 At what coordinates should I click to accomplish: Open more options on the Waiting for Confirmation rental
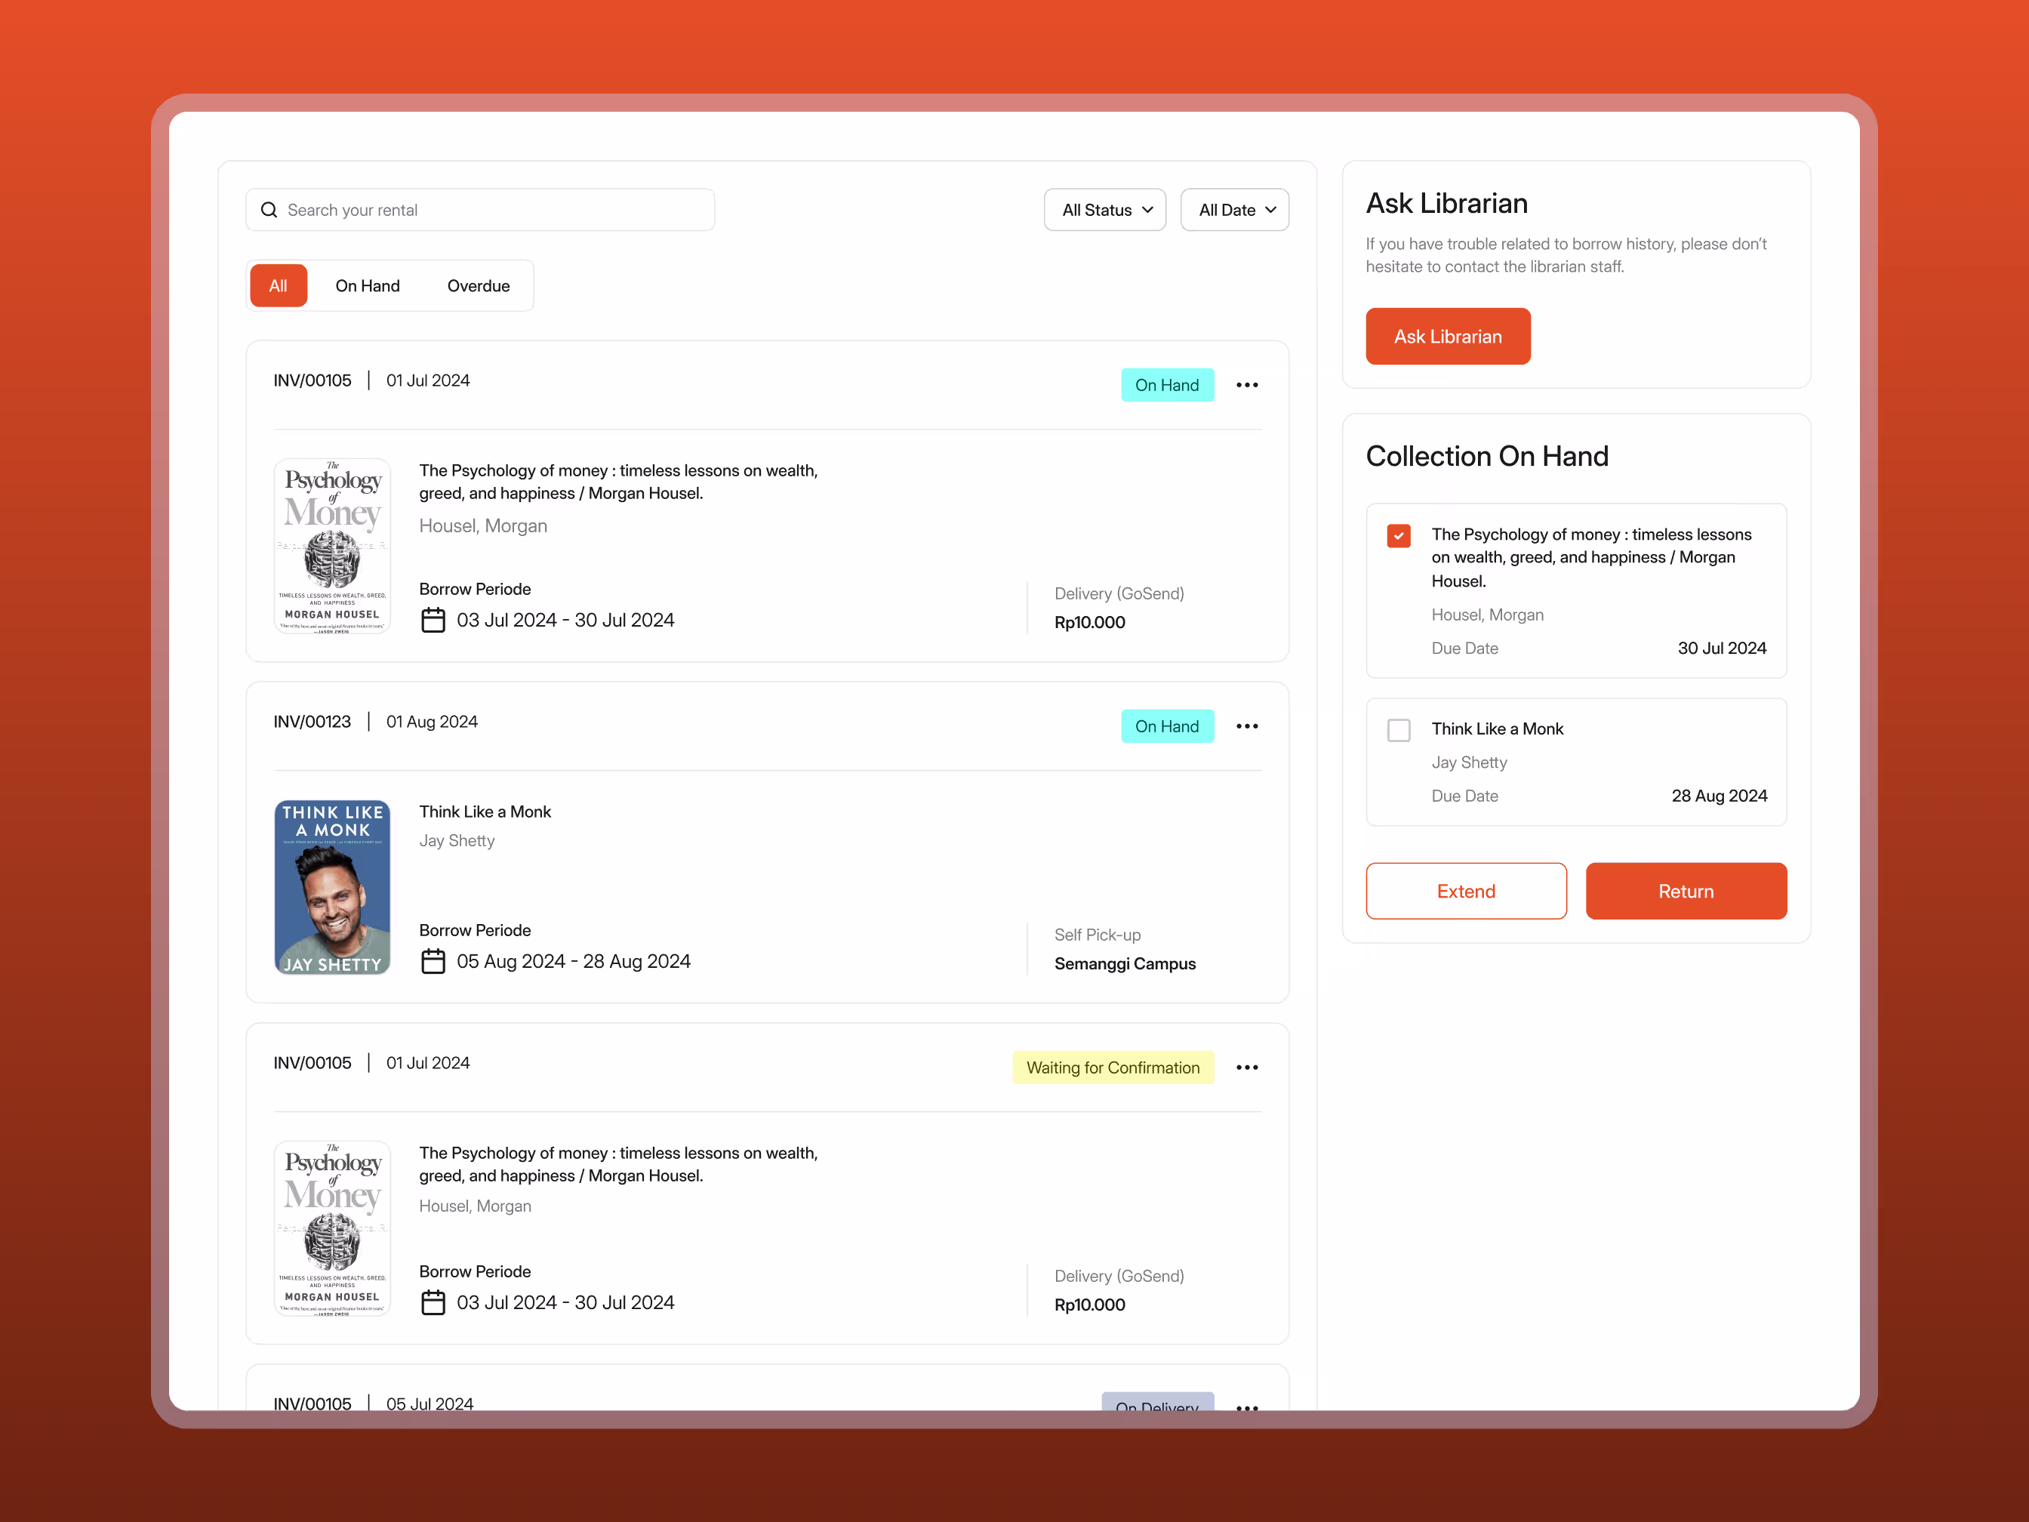(1246, 1068)
